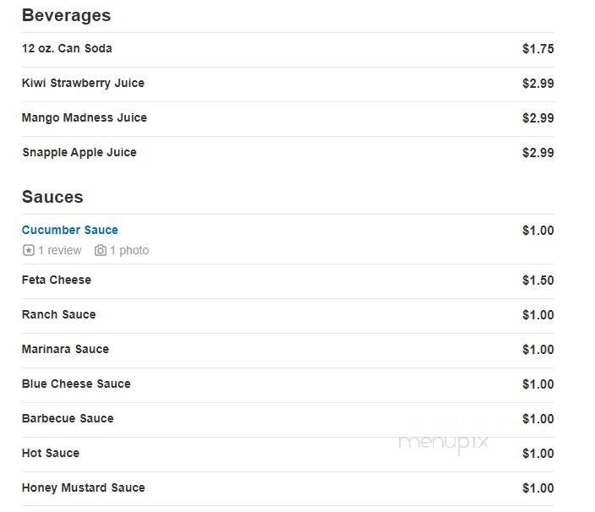The height and width of the screenshot is (512, 595).
Task: Open the Cucumber Sauce link
Action: point(70,230)
